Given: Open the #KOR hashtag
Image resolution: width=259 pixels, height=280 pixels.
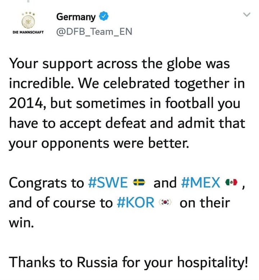Looking at the screenshot, I should click(136, 203).
